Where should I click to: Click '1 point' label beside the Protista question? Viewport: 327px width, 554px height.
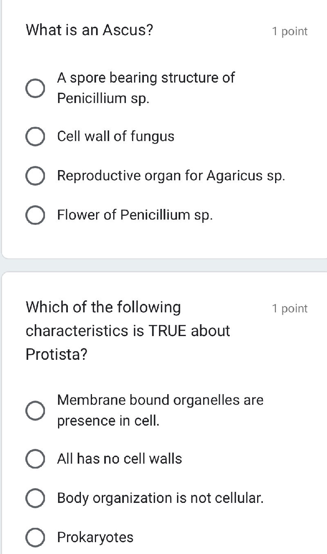click(290, 309)
